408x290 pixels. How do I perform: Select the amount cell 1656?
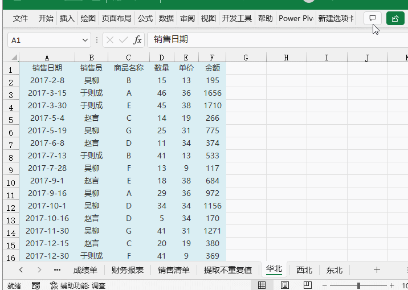pos(213,93)
